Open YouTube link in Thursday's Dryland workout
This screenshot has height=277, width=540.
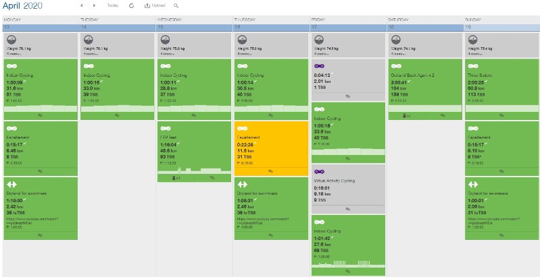point(263,220)
